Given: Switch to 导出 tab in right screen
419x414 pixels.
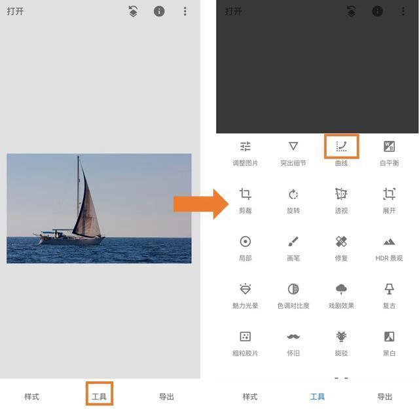Looking at the screenshot, I should click(x=385, y=396).
